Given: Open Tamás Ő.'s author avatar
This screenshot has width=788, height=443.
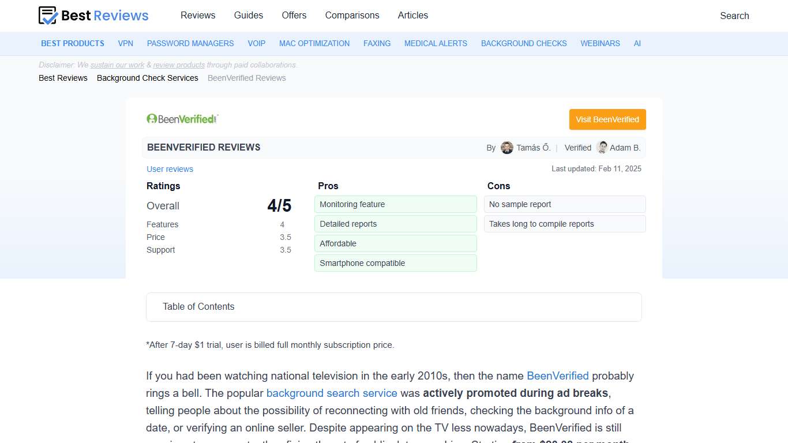Looking at the screenshot, I should [506, 148].
